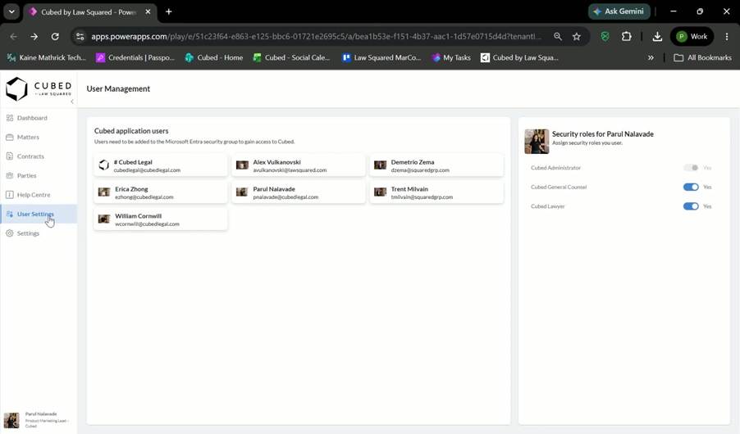Click Parul Nalavade's photo in security roles panel
The image size is (740, 434).
(x=537, y=142)
